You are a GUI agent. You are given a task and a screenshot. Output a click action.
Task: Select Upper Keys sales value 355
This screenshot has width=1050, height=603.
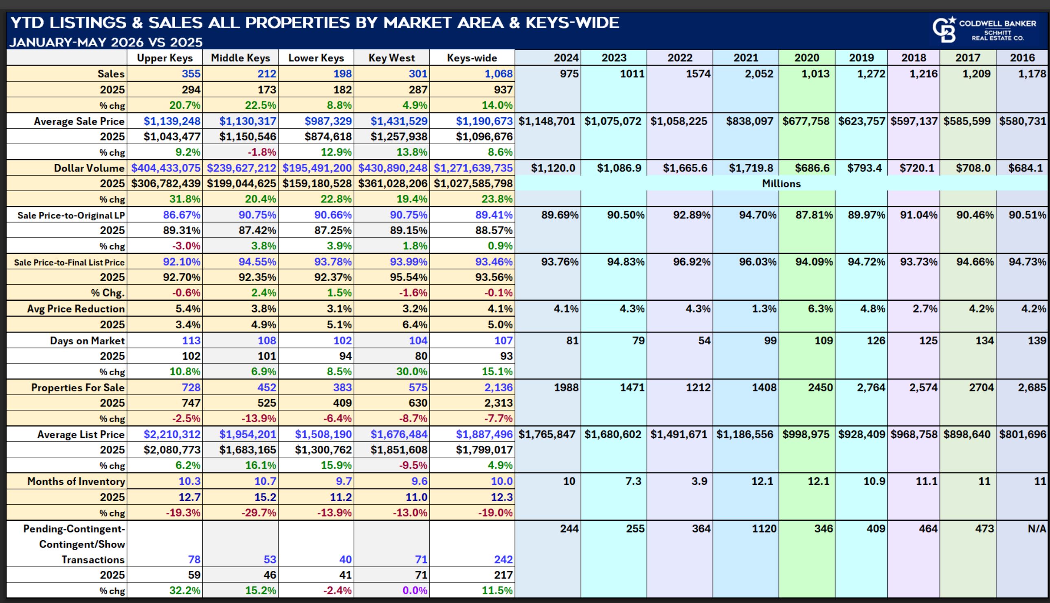[x=191, y=74]
